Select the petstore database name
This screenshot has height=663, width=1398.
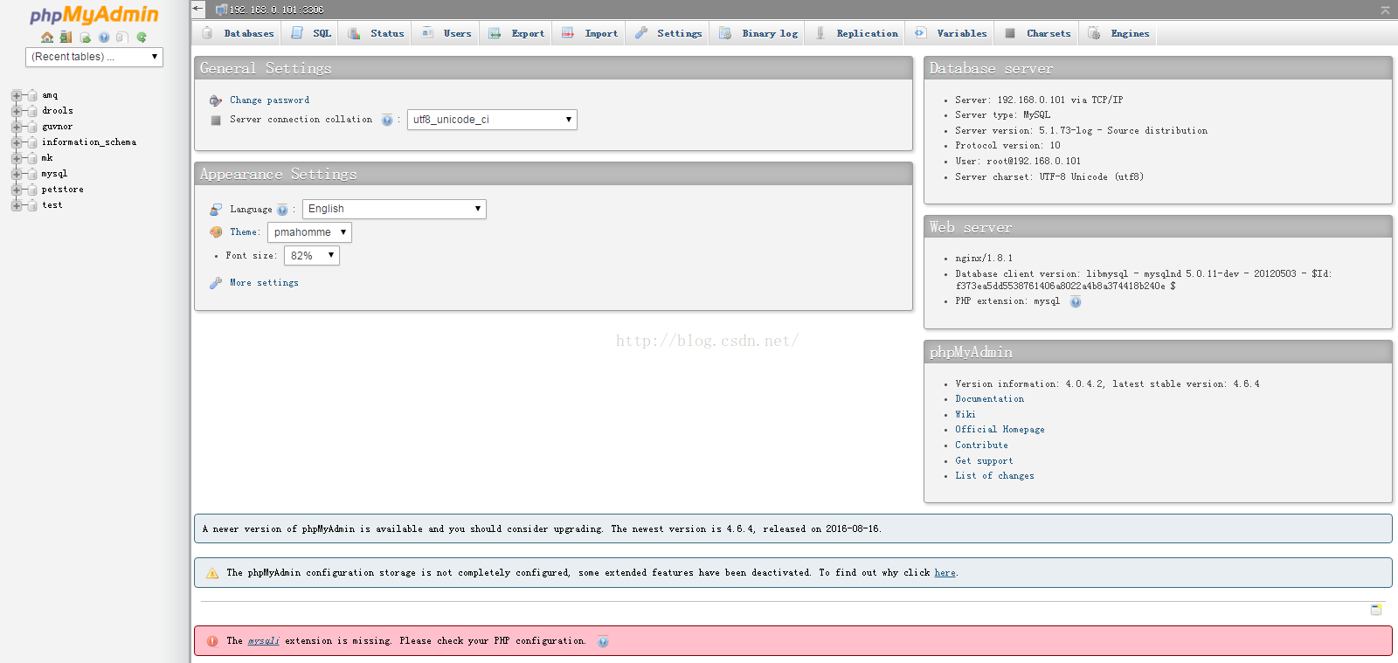pyautogui.click(x=63, y=190)
